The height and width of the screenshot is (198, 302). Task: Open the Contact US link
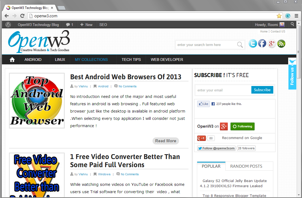click(278, 32)
